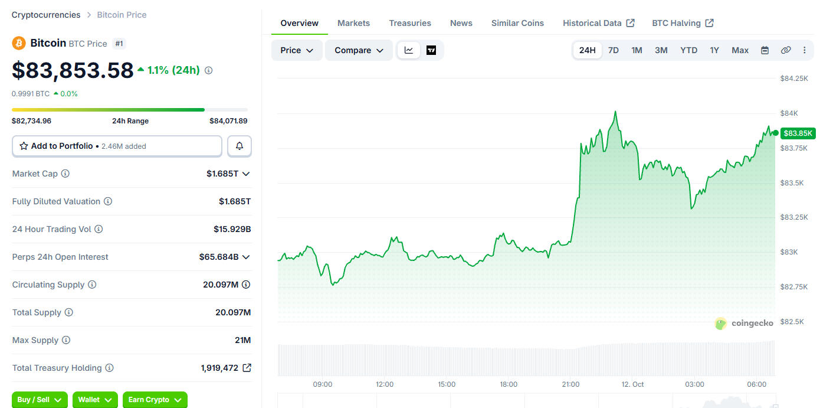Select the 1M time range
Viewport: 820px width, 408px height.
(637, 50)
